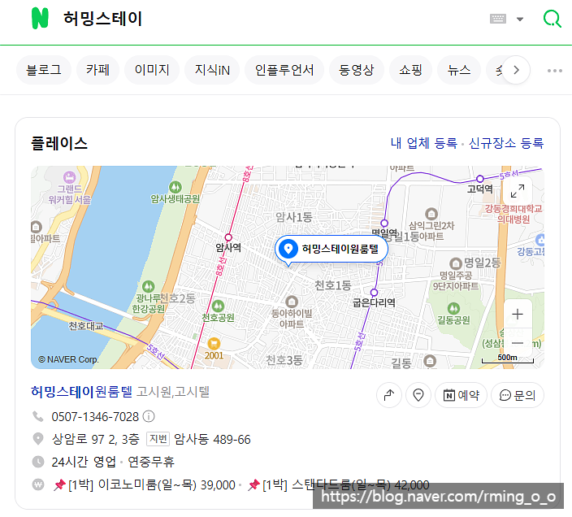The width and height of the screenshot is (572, 517).
Task: Expand the keyboard input dropdown arrow
Action: point(520,19)
